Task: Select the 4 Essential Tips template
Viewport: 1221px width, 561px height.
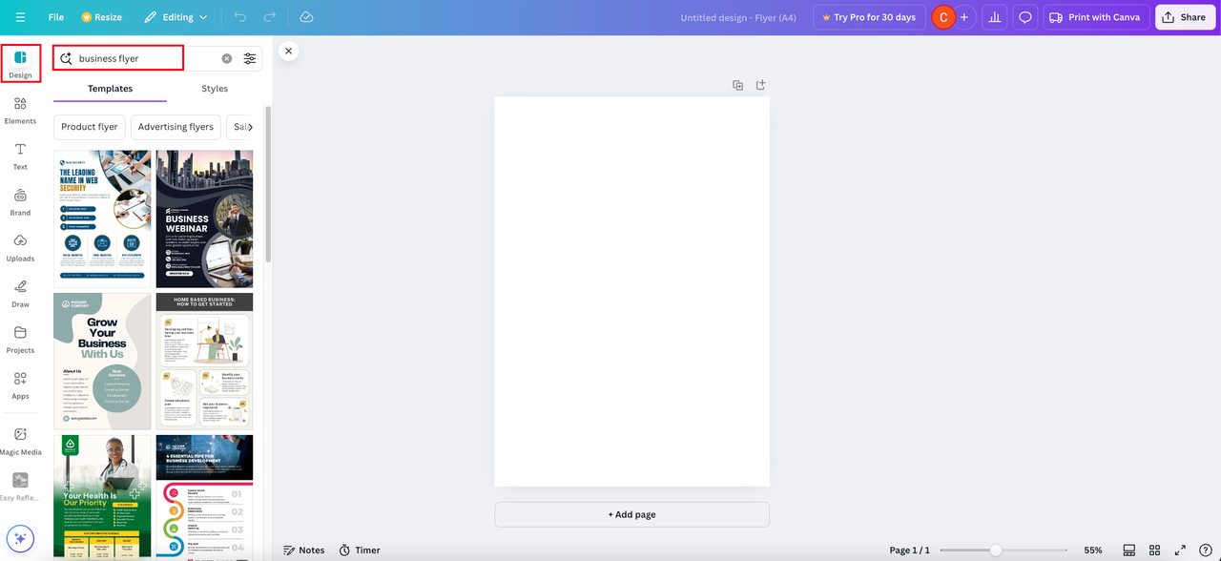Action: tap(205, 496)
